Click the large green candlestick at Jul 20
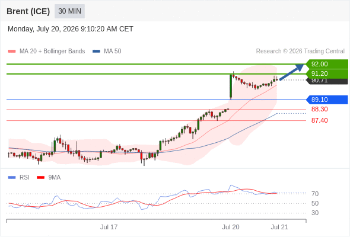 pyautogui.click(x=231, y=87)
